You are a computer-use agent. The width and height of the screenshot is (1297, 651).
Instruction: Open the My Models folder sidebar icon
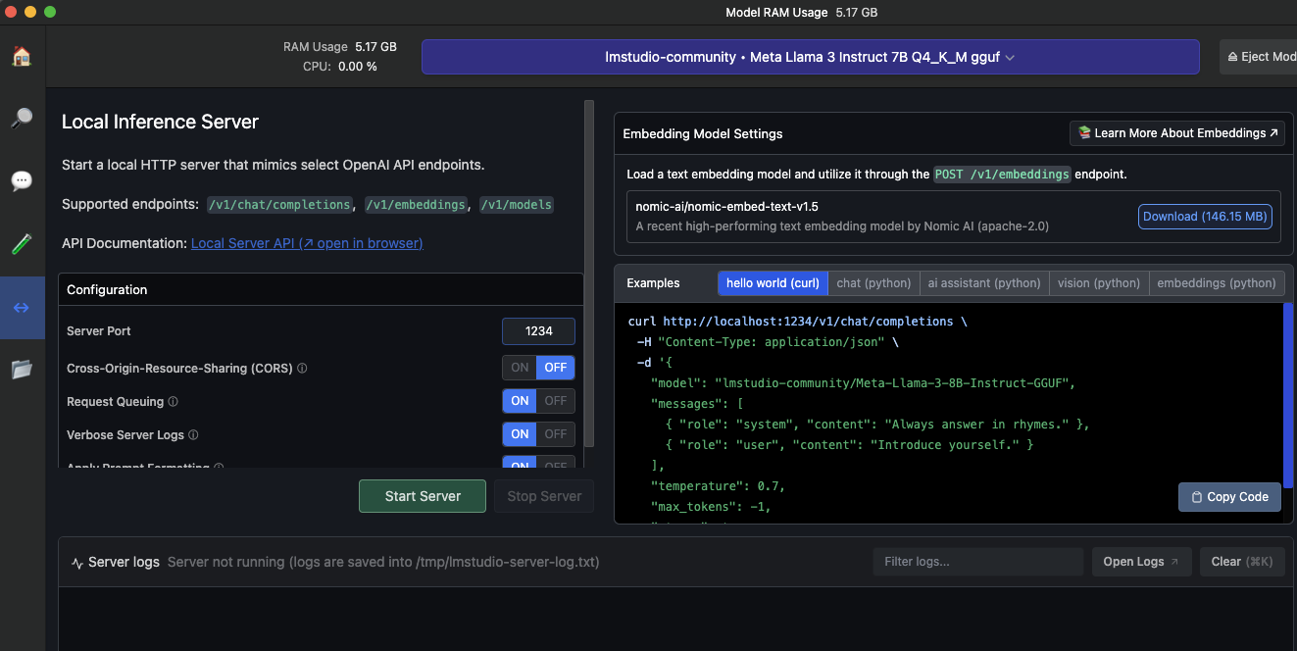pos(22,370)
